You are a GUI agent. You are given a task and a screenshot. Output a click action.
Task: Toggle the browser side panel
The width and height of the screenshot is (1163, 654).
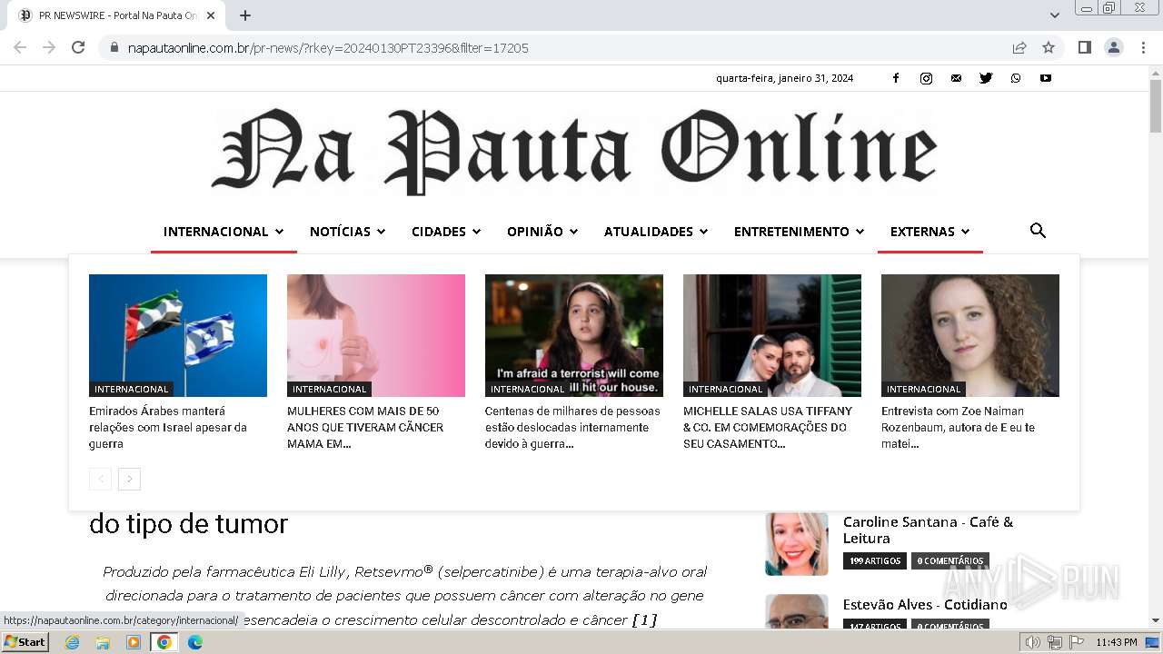(1084, 47)
